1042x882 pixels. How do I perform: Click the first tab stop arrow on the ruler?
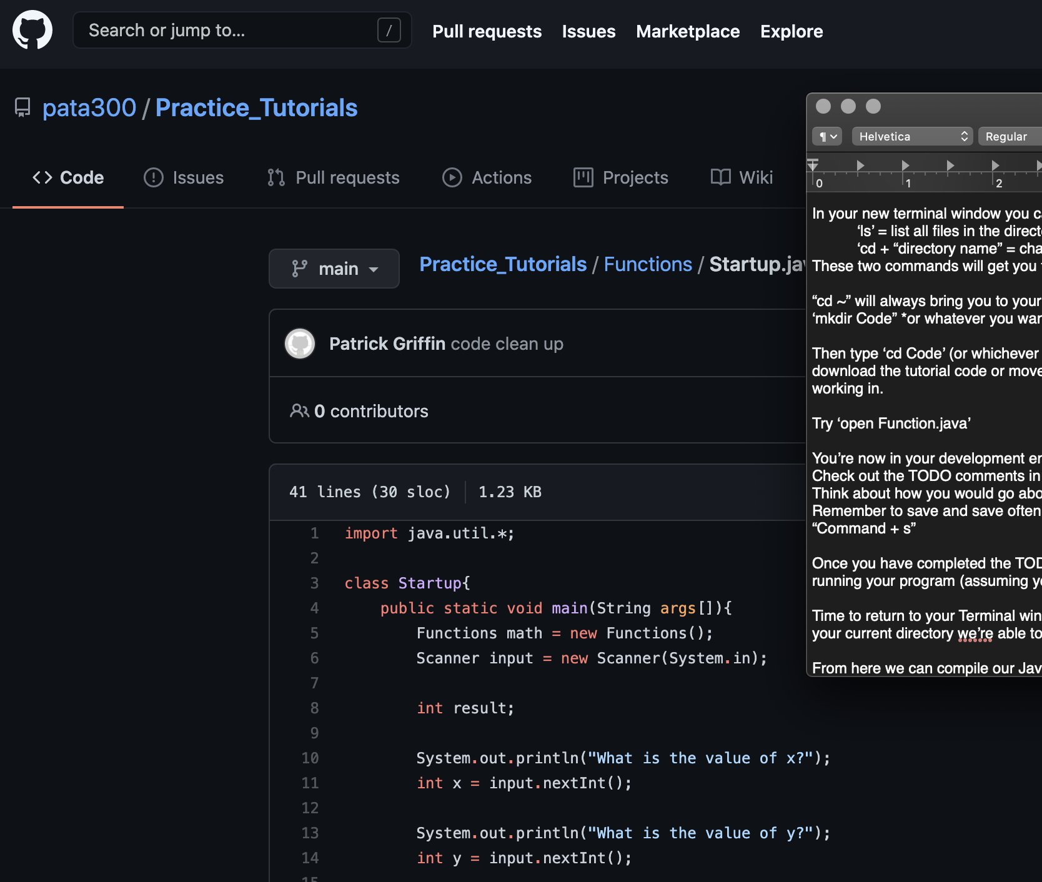coord(860,165)
